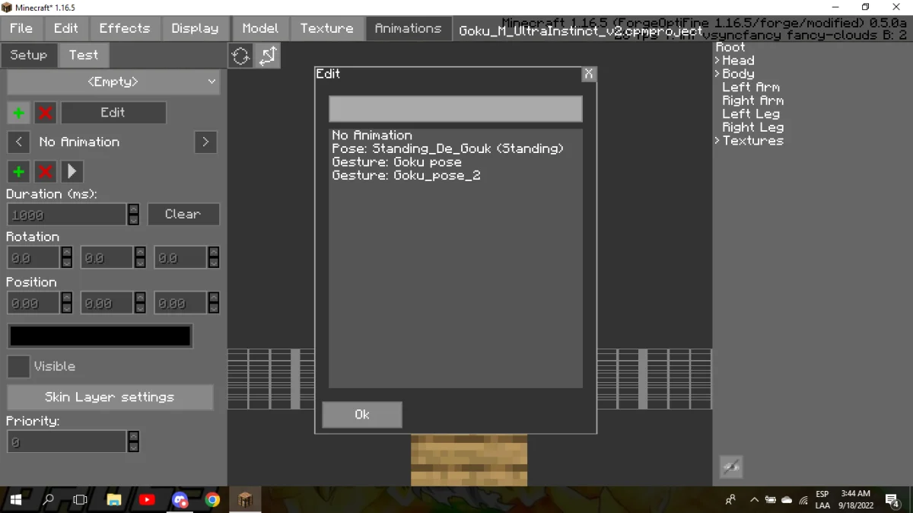Click the black color swatch bar

pos(100,336)
